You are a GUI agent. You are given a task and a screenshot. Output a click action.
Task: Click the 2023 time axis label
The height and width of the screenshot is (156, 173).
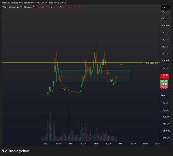click(71, 144)
